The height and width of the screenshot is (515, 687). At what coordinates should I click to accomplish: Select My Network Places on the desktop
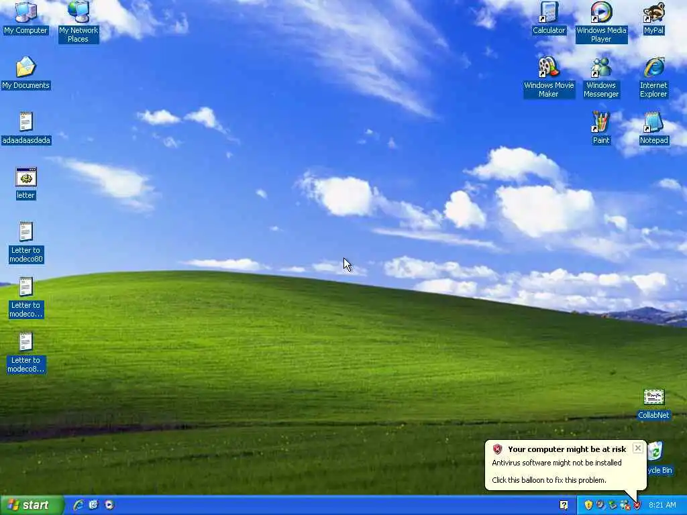pyautogui.click(x=78, y=21)
